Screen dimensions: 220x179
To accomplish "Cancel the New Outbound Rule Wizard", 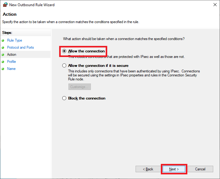I will [x=200, y=169].
